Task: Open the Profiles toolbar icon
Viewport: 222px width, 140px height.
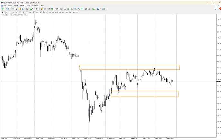Action: tap(7, 9)
